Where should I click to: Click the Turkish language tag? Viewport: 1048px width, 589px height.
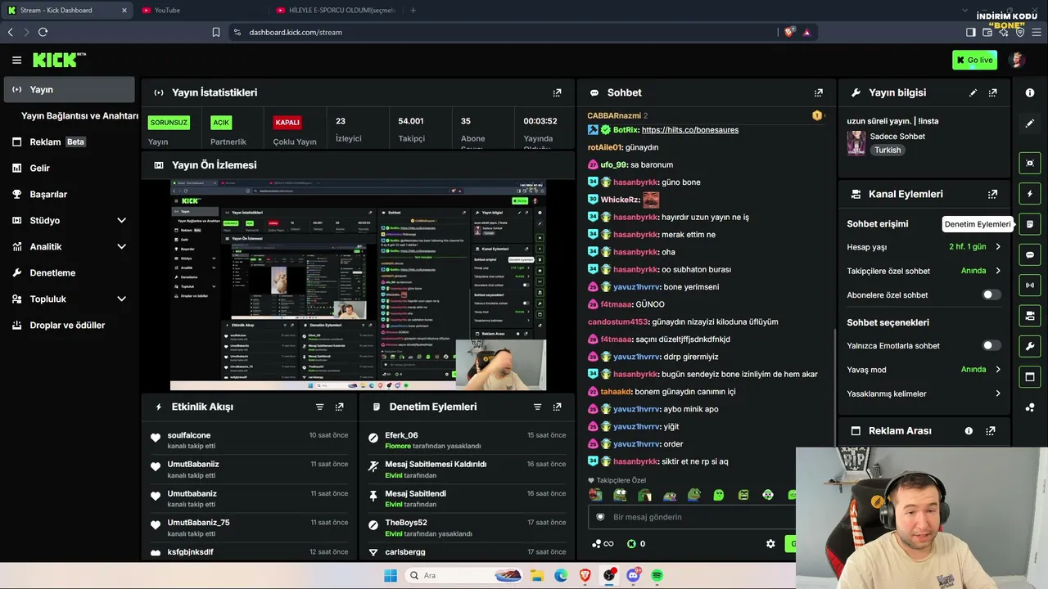pos(888,150)
